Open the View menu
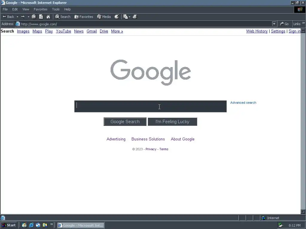Image resolution: width=306 pixels, height=229 pixels. coord(26,9)
